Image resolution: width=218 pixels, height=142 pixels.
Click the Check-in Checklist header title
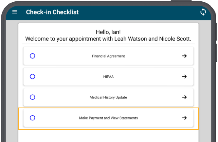click(x=52, y=12)
